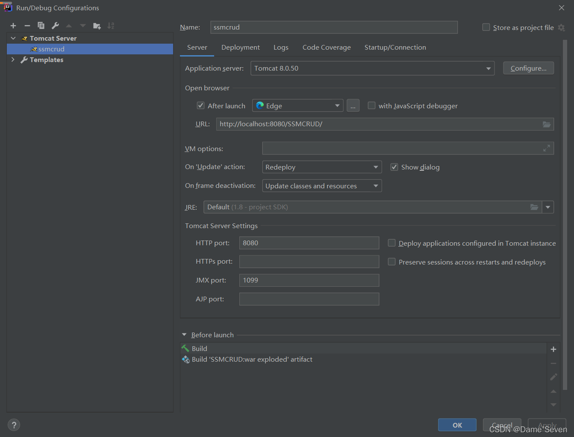Click VM options input field
The image size is (574, 437).
pos(408,148)
